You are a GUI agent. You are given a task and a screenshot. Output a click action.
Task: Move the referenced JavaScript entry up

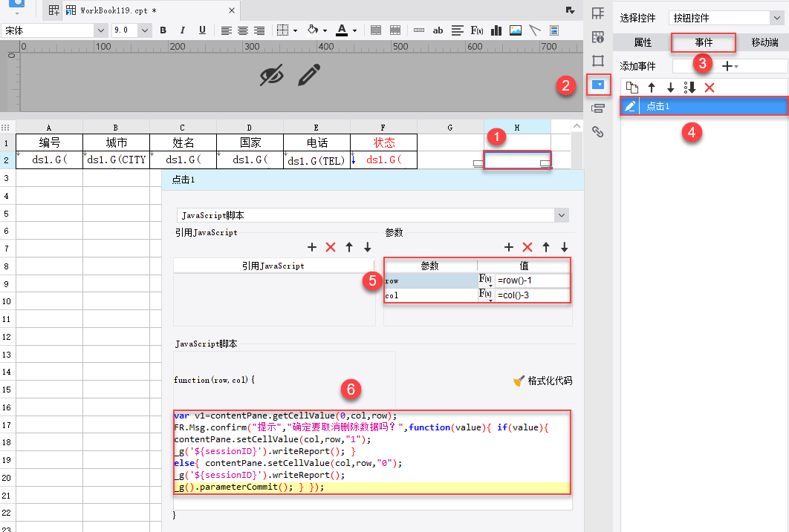[x=349, y=247]
